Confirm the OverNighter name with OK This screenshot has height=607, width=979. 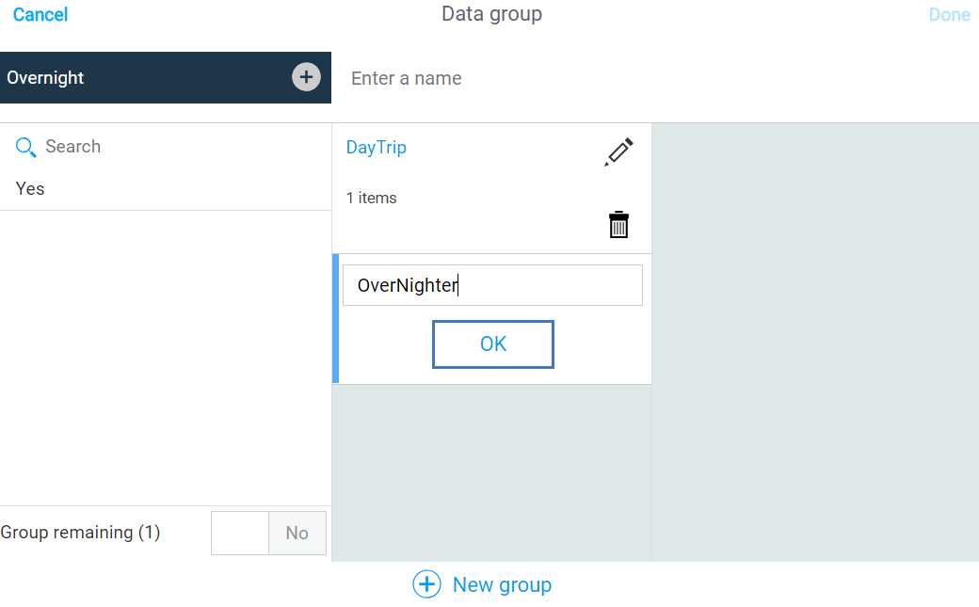coord(493,344)
